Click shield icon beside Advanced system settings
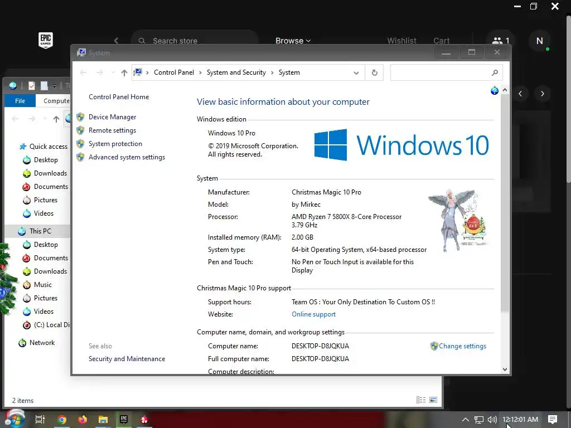This screenshot has height=428, width=571. coord(80,157)
